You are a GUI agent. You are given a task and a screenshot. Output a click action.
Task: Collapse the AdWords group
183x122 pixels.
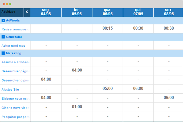3,20
